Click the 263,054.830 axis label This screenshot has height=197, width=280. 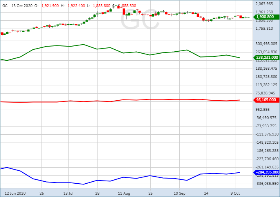tap(266, 52)
